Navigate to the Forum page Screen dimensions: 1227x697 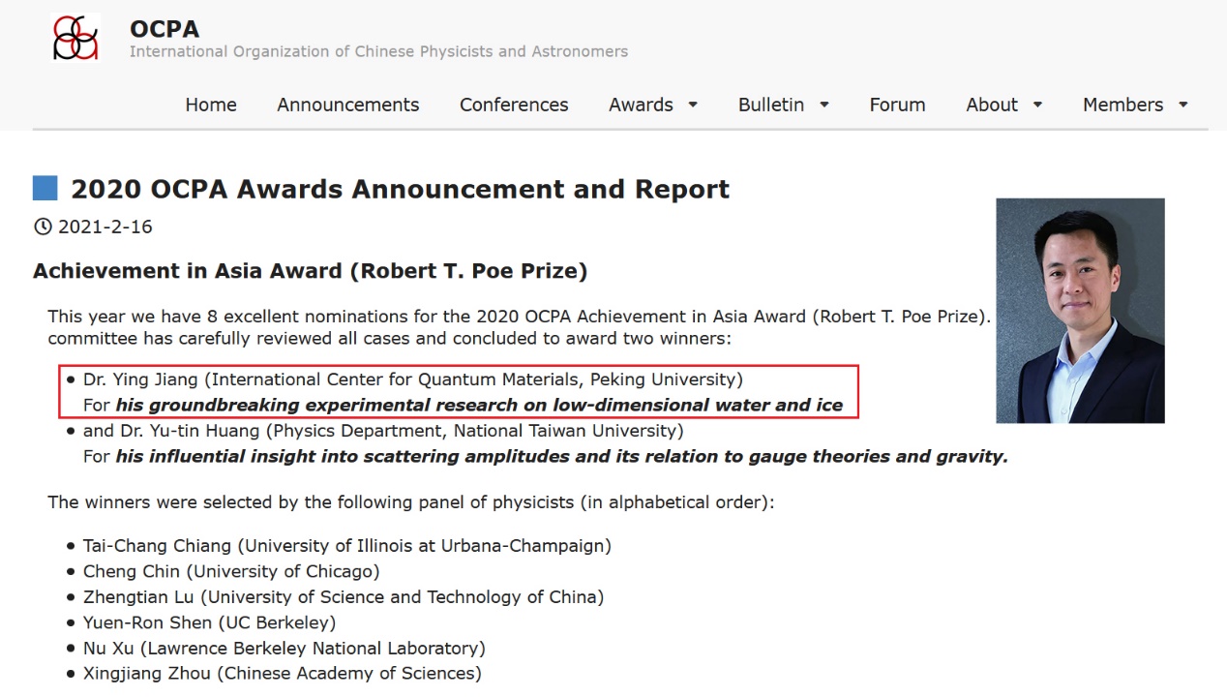pyautogui.click(x=897, y=105)
